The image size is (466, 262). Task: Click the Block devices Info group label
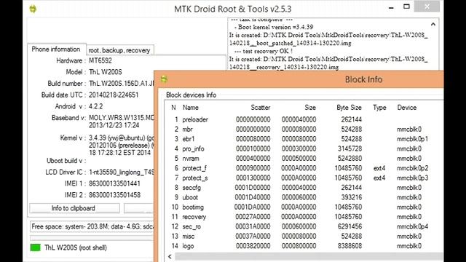191,95
